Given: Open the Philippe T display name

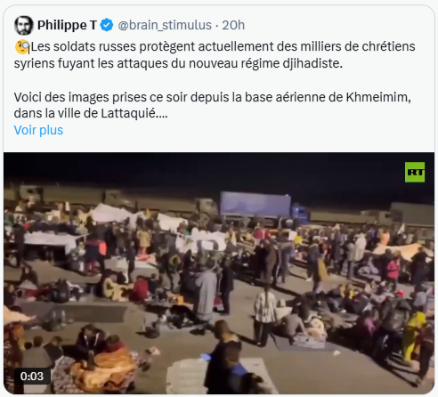Looking at the screenshot, I should [67, 25].
